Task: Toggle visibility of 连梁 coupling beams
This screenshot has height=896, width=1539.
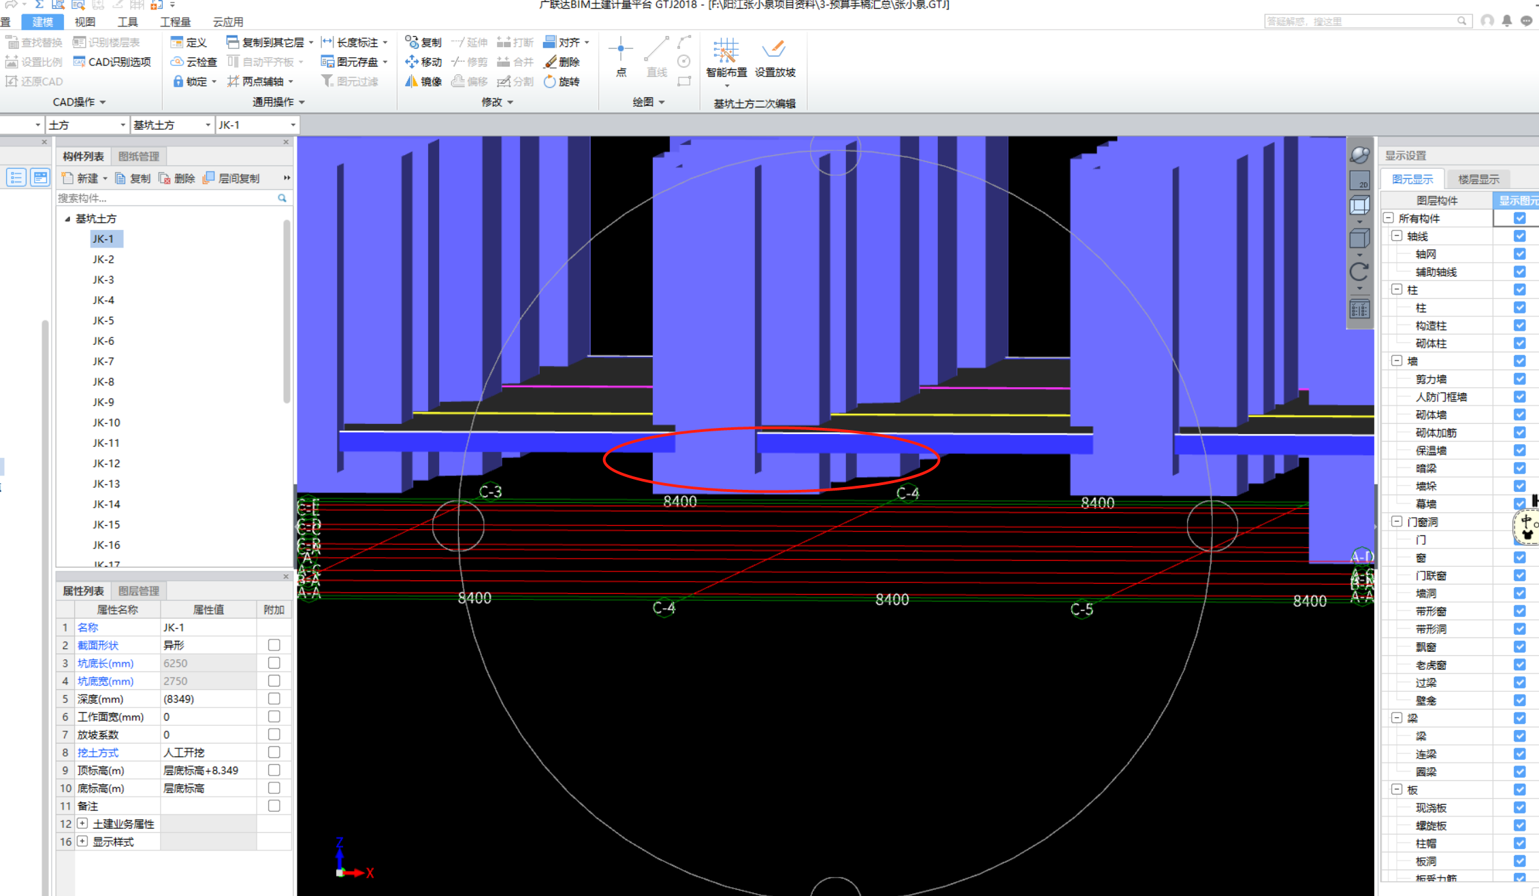Action: (x=1519, y=754)
